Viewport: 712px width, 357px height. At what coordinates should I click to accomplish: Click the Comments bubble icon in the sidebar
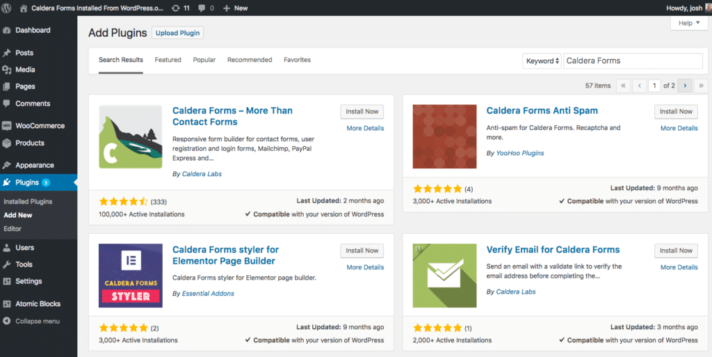7,104
